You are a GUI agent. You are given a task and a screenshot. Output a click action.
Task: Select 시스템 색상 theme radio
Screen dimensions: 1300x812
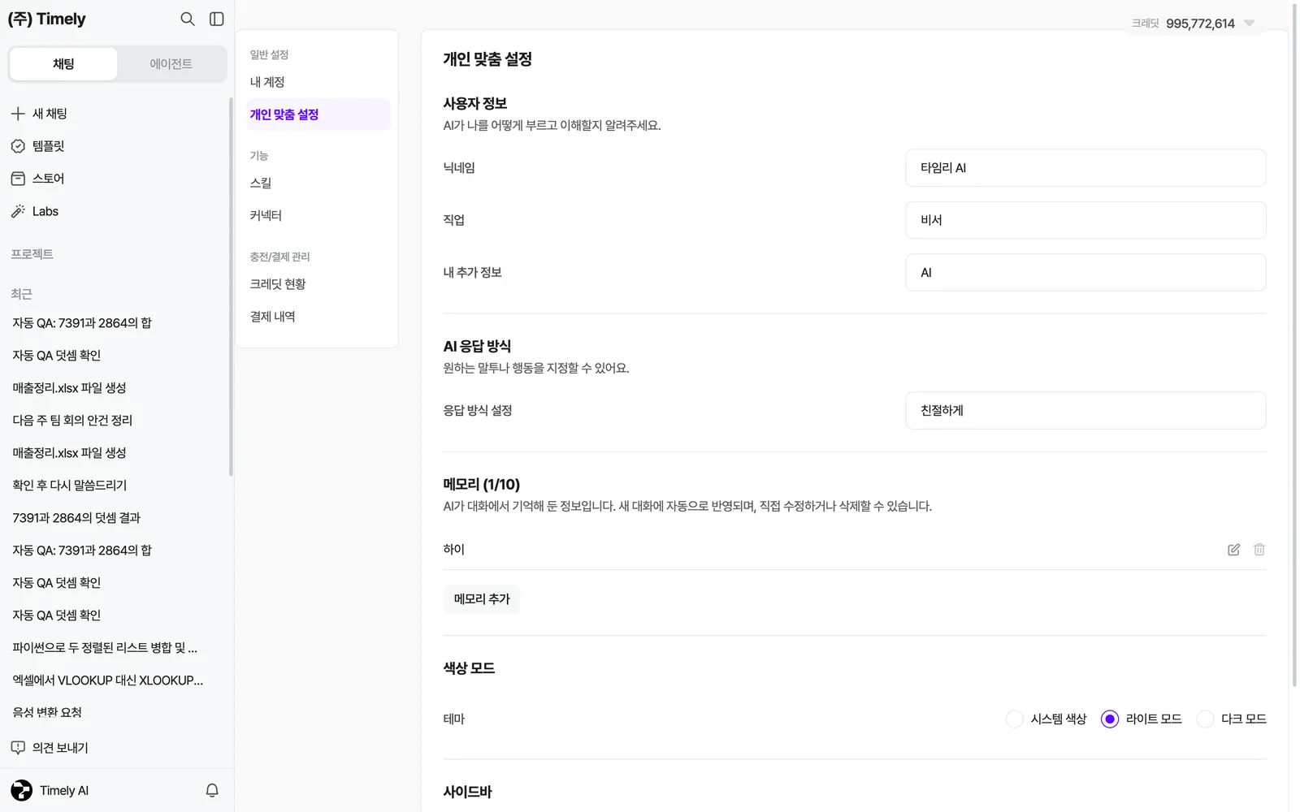click(x=1015, y=719)
